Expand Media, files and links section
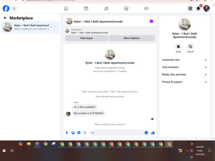Image resolution: width=215 pixels, height=161 pixels. (x=184, y=75)
